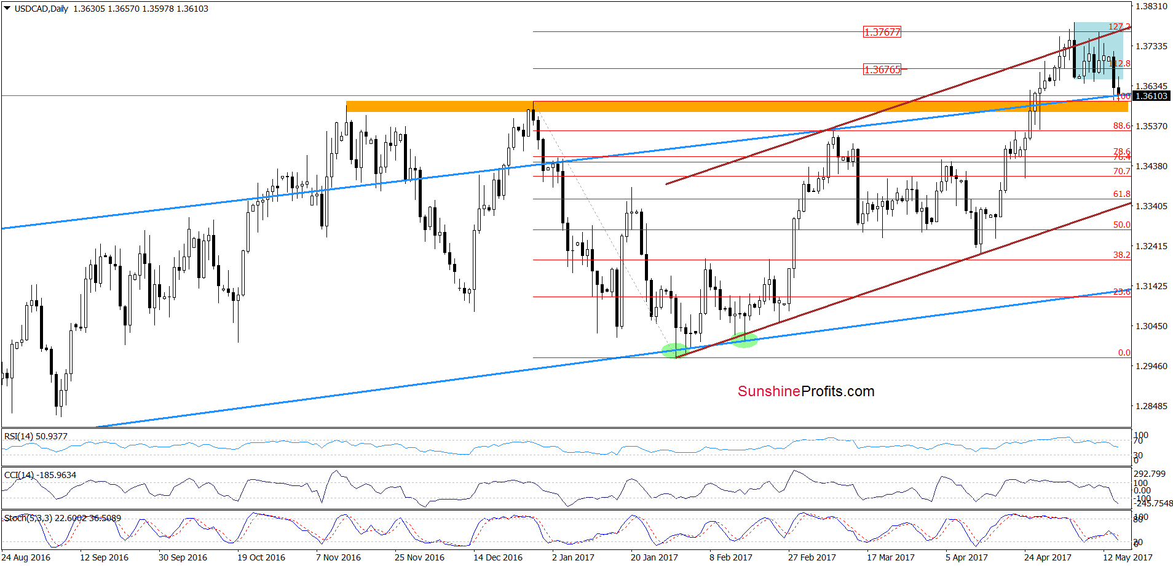Click the Stoch(5,3,3) indicator label
The image size is (1173, 566).
[x=62, y=518]
